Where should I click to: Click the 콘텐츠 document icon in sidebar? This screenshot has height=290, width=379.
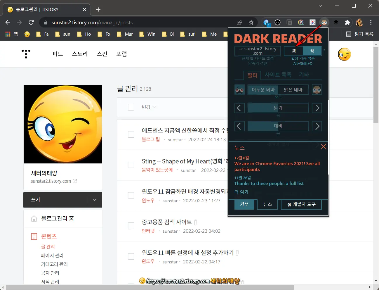point(34,236)
